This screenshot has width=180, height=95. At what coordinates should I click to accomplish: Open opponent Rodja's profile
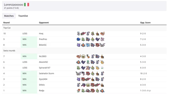(42, 91)
